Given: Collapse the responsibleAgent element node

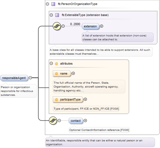Looking at the screenshot, I should pyautogui.click(x=31, y=78).
